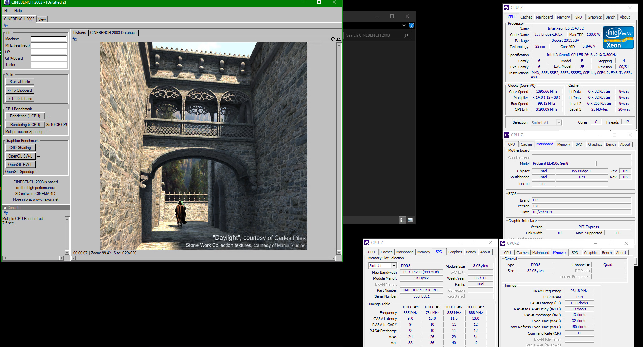
Task: Click the ProLiant BL460c Gen8 model field
Action: click(564, 163)
